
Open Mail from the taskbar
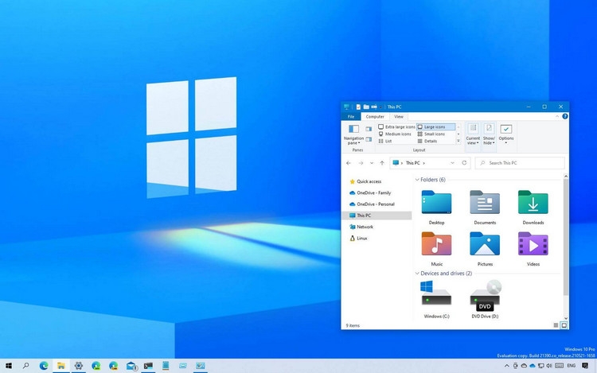coord(131,366)
